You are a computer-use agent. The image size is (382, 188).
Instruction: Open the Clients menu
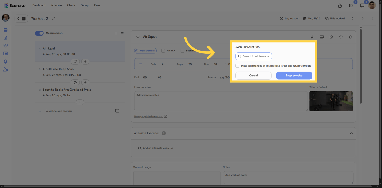tap(71, 5)
